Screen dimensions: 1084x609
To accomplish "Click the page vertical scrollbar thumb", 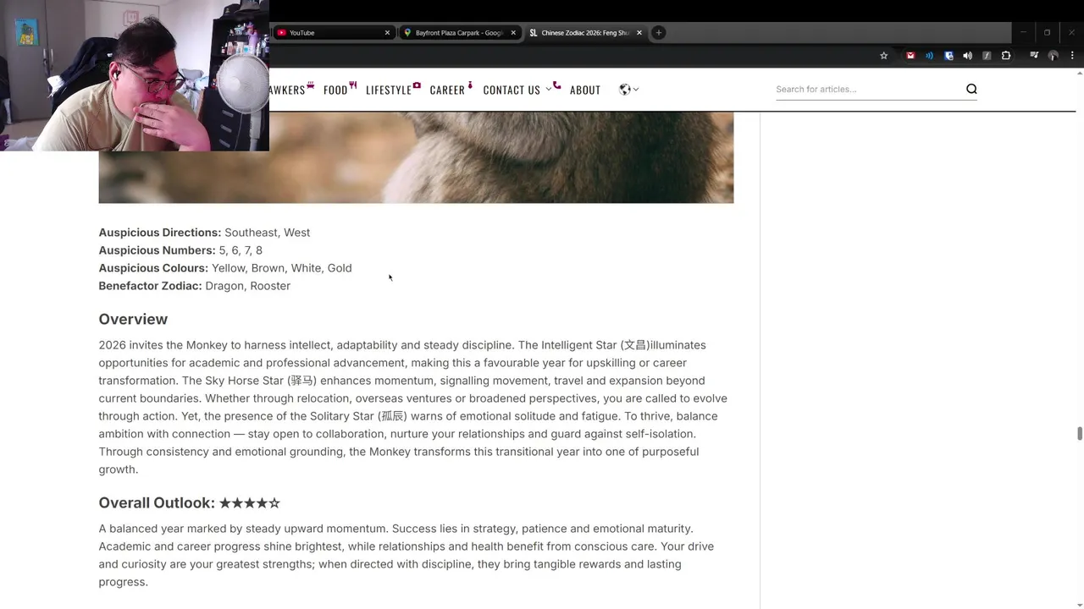I will pos(1080,434).
